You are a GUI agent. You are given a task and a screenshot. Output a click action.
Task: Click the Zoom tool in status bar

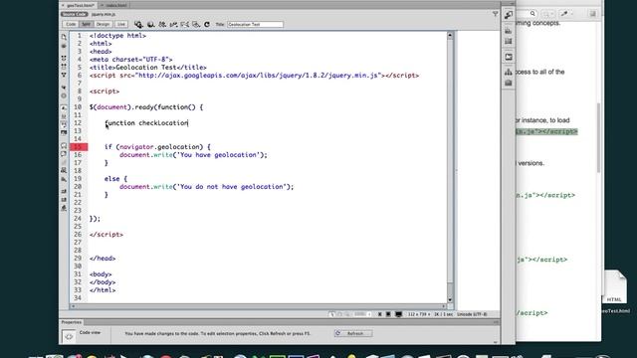tap(347, 314)
